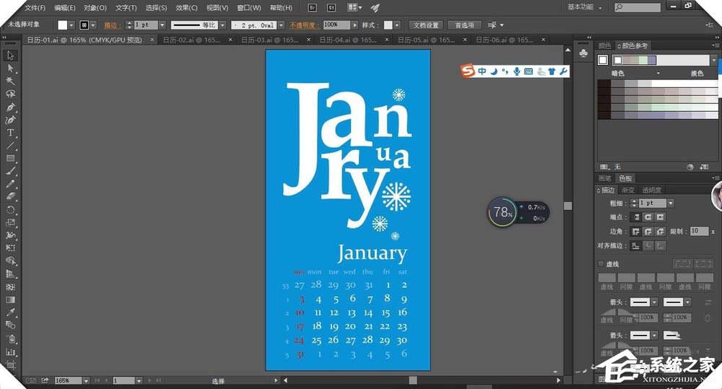Click the artboard number field in status bar
Viewport: 722px width, 389px height.
124,381
